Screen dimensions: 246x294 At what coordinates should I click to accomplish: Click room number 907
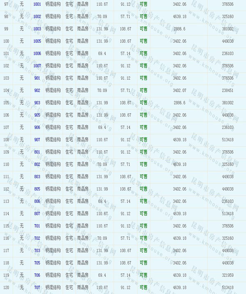(37, 140)
